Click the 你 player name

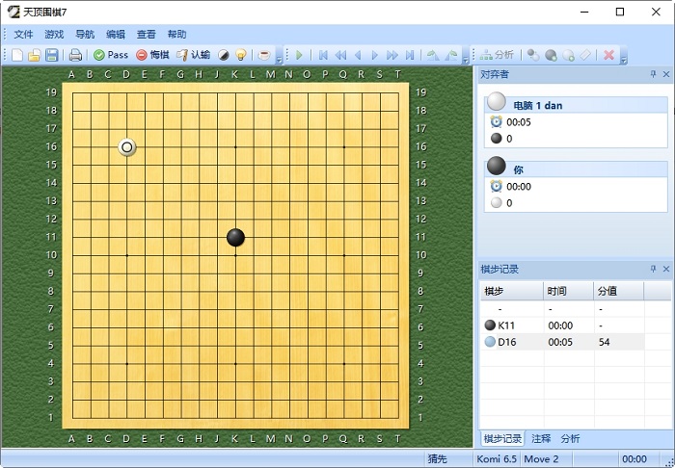pyautogui.click(x=519, y=169)
